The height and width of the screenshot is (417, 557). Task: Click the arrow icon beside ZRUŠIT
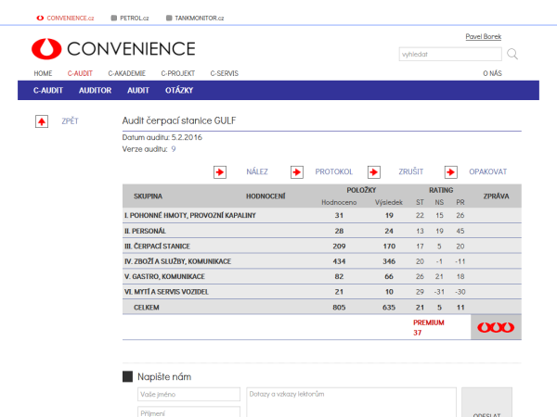(x=374, y=172)
